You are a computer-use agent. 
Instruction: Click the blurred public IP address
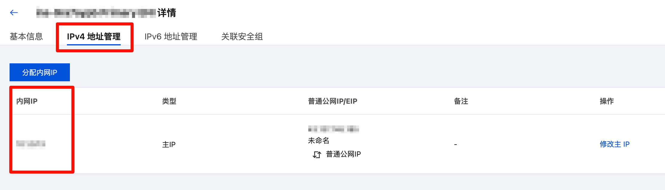pyautogui.click(x=333, y=129)
